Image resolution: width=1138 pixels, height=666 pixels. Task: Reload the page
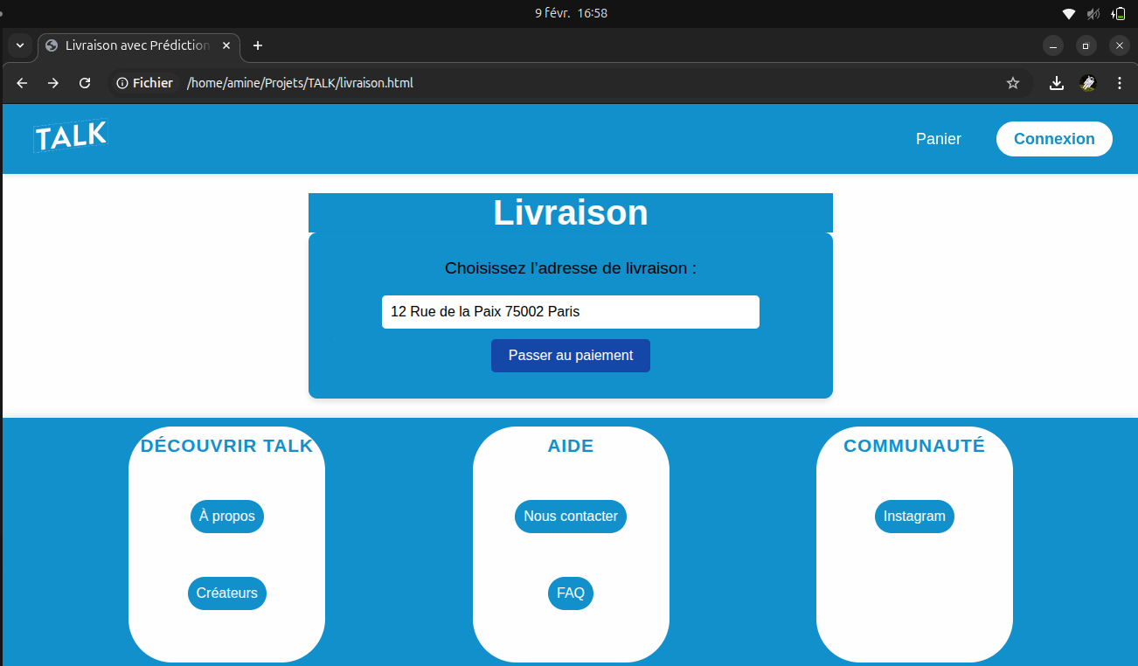pyautogui.click(x=85, y=83)
